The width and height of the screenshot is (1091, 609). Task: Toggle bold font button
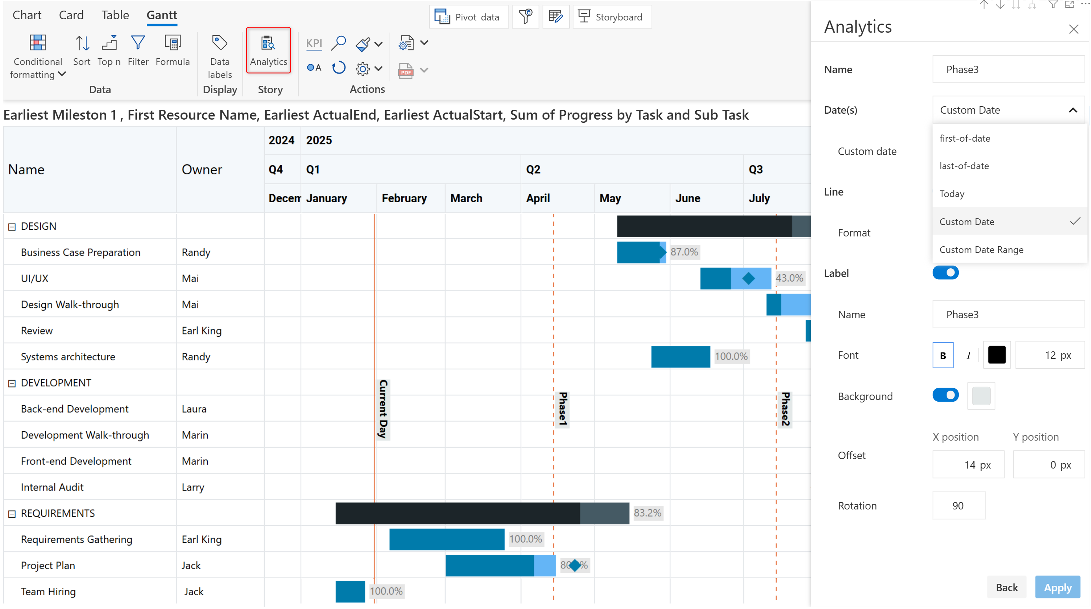tap(942, 355)
